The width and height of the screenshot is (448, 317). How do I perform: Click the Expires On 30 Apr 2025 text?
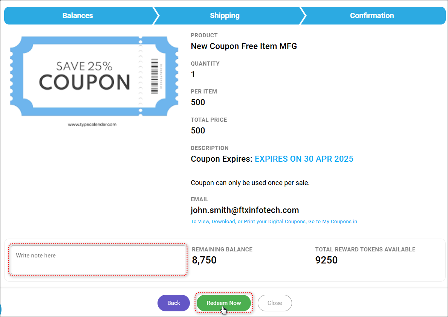point(304,159)
